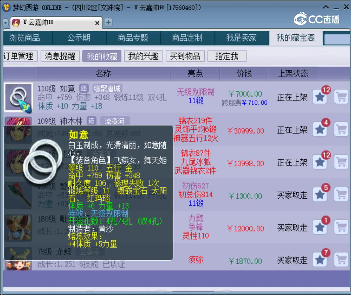
Task: Click favorite star for ¥1870.00 龙鲤
Action: point(320,260)
